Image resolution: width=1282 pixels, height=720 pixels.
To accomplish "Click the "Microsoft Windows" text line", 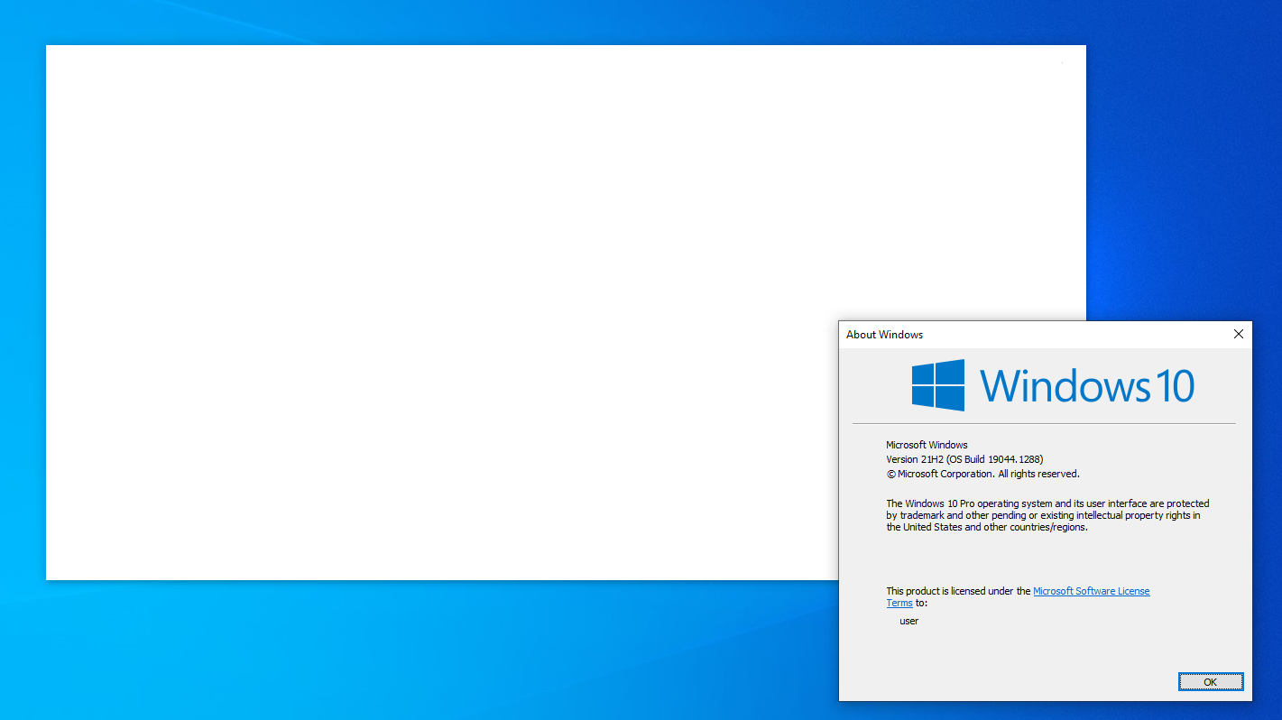I will click(x=927, y=445).
